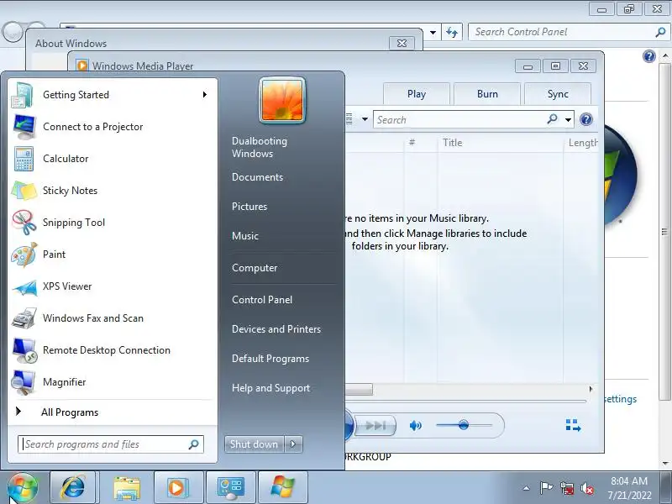Launch Windows Fax and Scan
Image resolution: width=672 pixels, height=504 pixels.
coord(112,318)
